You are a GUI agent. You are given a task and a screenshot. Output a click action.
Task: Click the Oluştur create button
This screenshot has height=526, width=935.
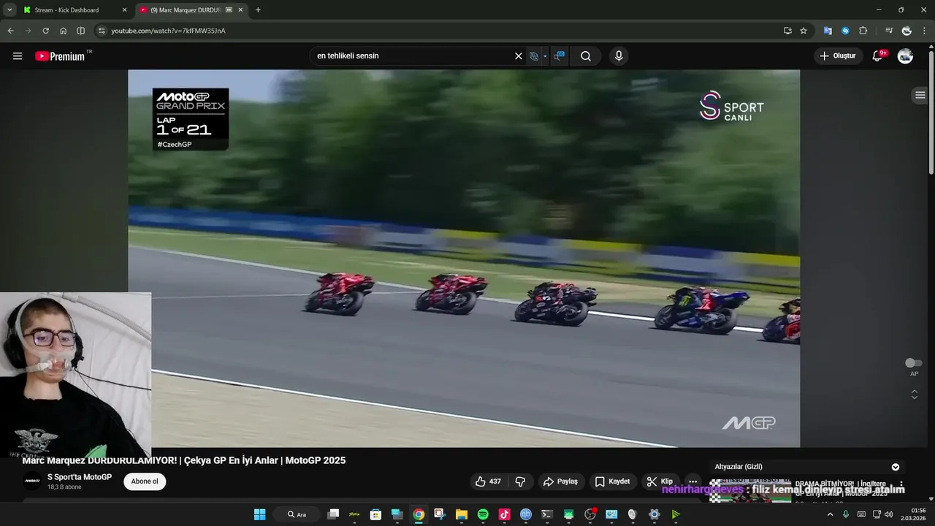(x=837, y=56)
